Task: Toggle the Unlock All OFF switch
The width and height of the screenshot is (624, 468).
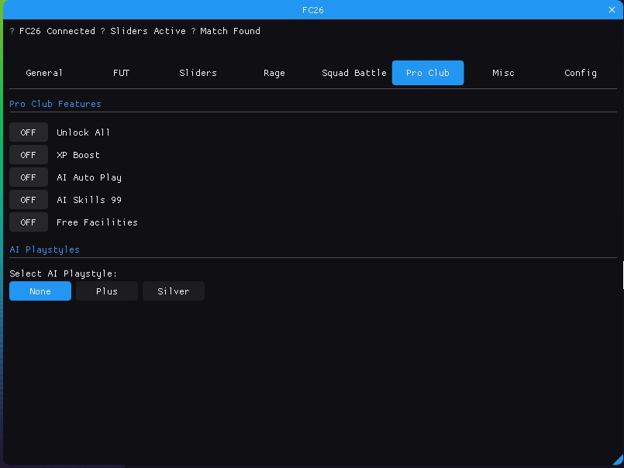Action: 29,132
